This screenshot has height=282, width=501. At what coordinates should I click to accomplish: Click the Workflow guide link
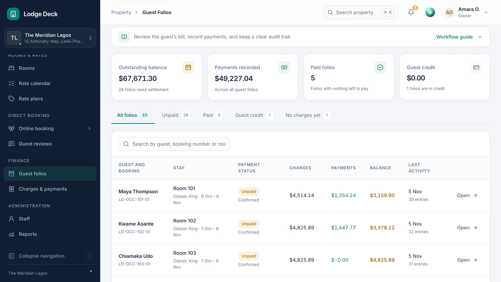pyautogui.click(x=454, y=37)
